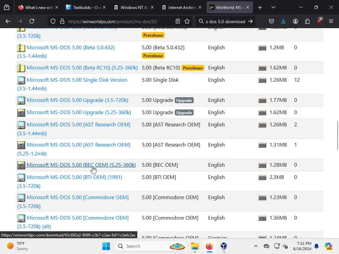The image size is (339, 254).
Task: Reload the current page
Action: [x=32, y=21]
